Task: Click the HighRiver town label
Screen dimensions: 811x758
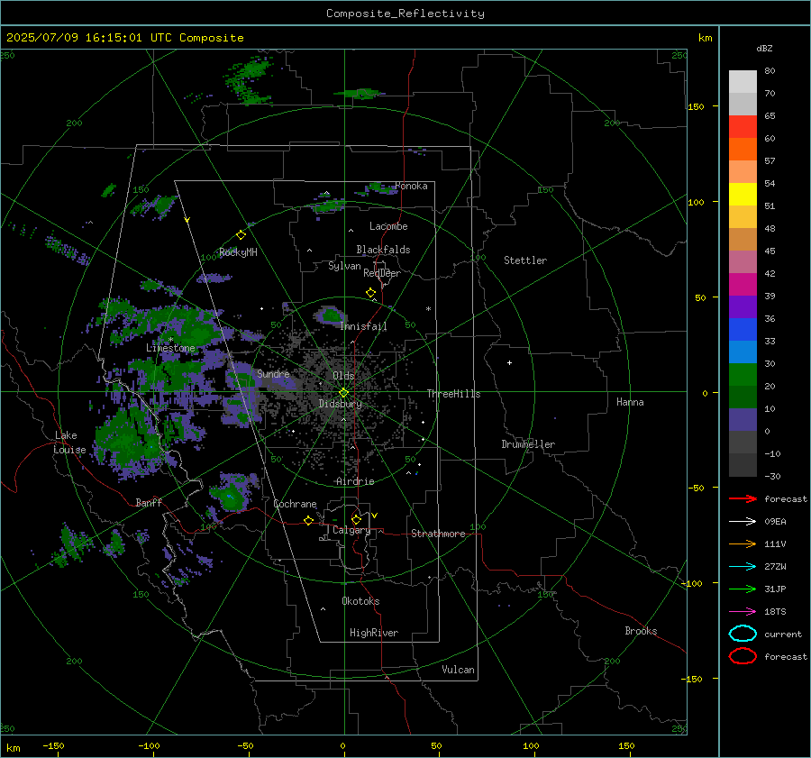Action: point(374,633)
